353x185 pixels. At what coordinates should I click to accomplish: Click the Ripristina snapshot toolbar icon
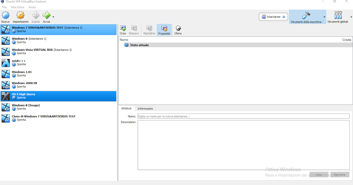pyautogui.click(x=149, y=29)
